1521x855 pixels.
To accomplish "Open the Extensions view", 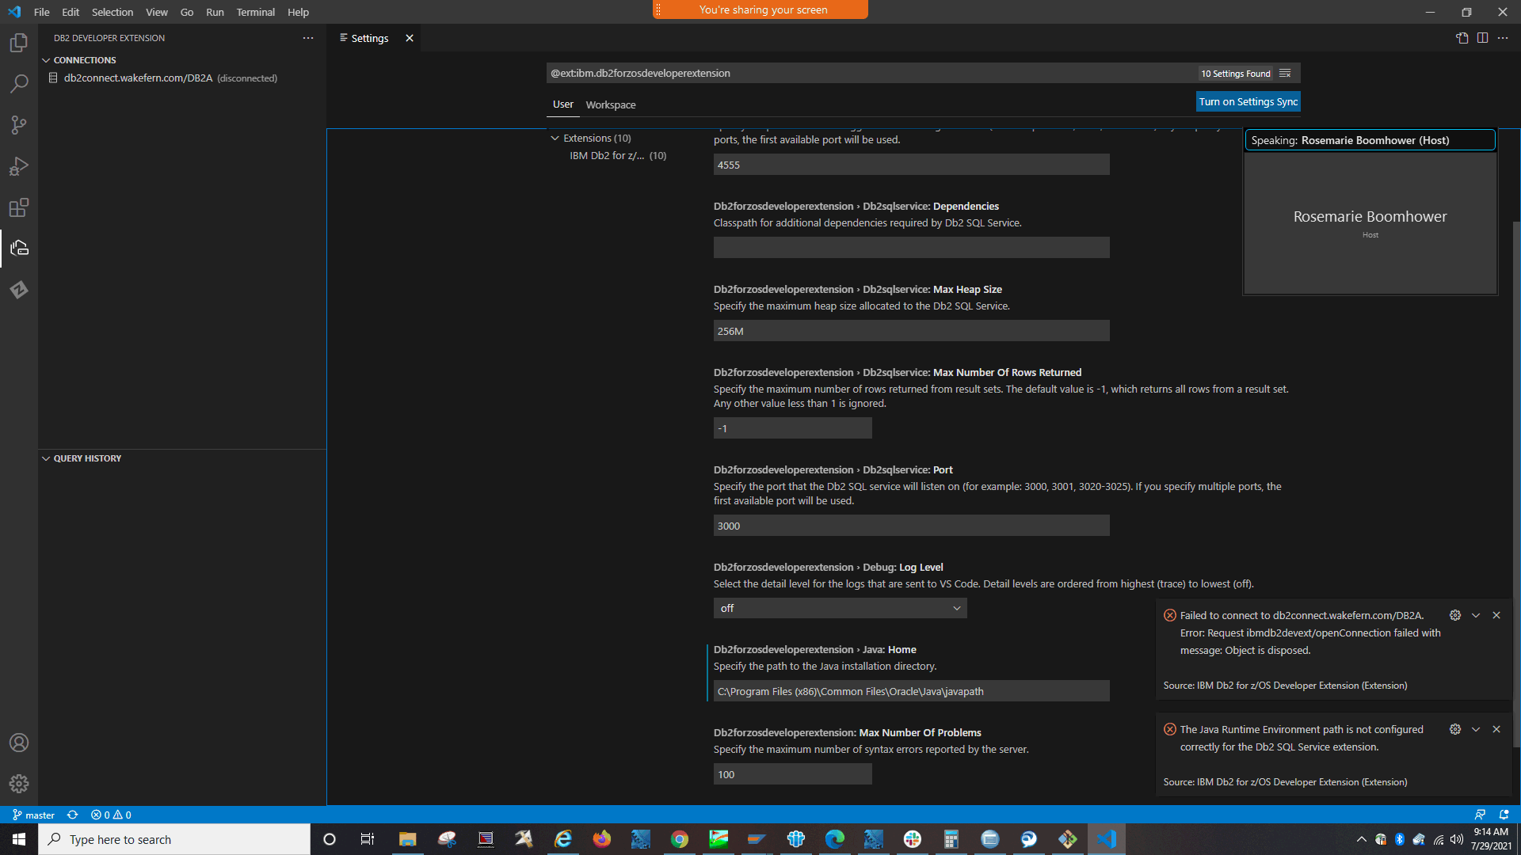I will [19, 207].
